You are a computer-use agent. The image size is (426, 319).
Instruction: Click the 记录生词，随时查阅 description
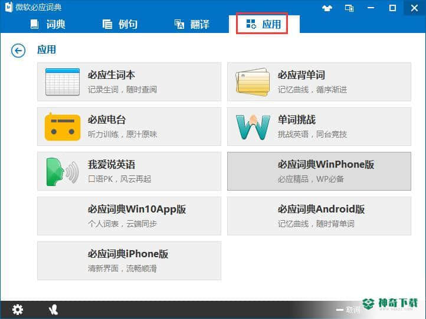tap(122, 89)
